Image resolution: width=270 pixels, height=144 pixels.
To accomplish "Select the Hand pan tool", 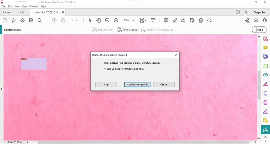I will click(99, 20).
